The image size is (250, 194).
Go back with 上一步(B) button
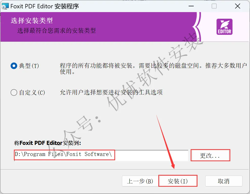click(140, 181)
